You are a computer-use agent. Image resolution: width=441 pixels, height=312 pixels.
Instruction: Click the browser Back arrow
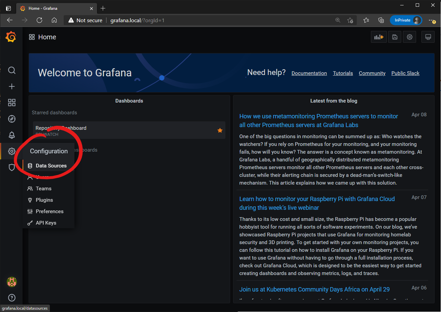point(10,20)
